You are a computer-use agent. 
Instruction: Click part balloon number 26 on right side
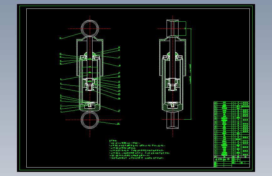(x=119, y=98)
